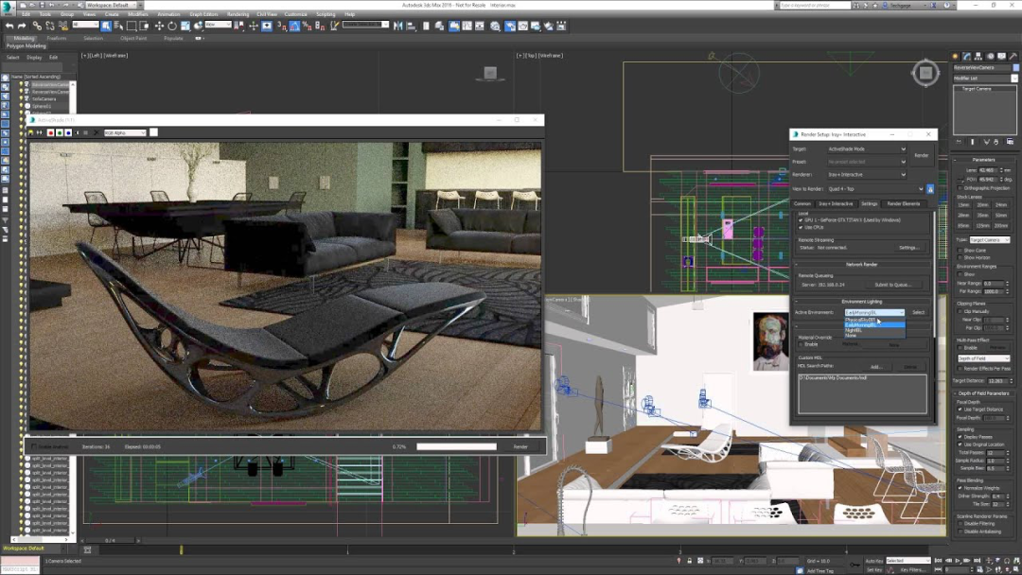The image size is (1022, 575).
Task: Open the Rendering menu
Action: coord(238,14)
